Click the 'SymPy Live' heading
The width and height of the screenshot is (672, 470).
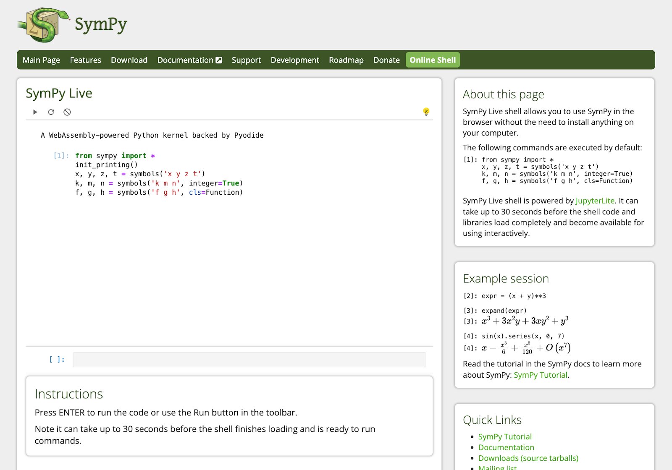tap(59, 93)
